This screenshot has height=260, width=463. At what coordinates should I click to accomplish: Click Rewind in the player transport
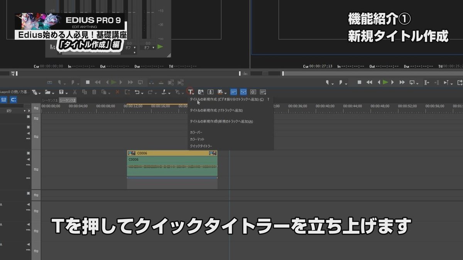click(x=98, y=82)
